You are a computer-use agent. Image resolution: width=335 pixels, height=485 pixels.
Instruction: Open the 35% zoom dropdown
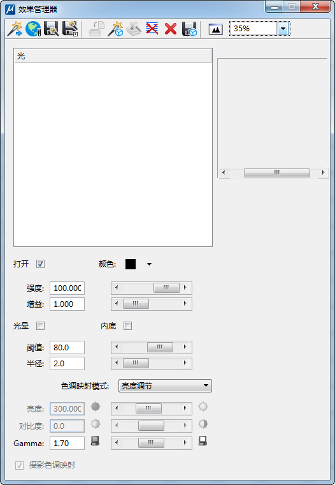pyautogui.click(x=283, y=29)
